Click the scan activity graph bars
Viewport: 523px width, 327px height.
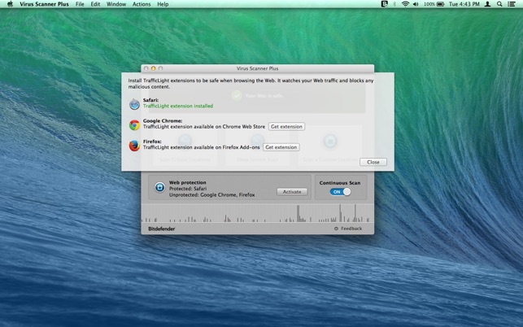[x=257, y=213]
